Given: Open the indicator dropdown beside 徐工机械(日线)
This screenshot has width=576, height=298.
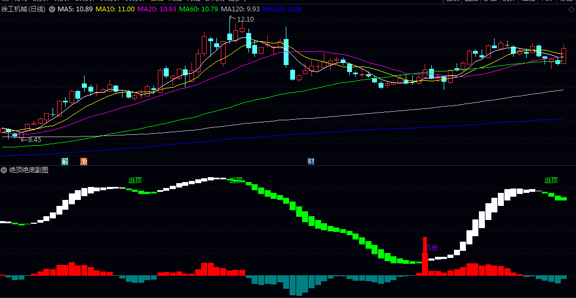Looking at the screenshot, I should [x=52, y=9].
